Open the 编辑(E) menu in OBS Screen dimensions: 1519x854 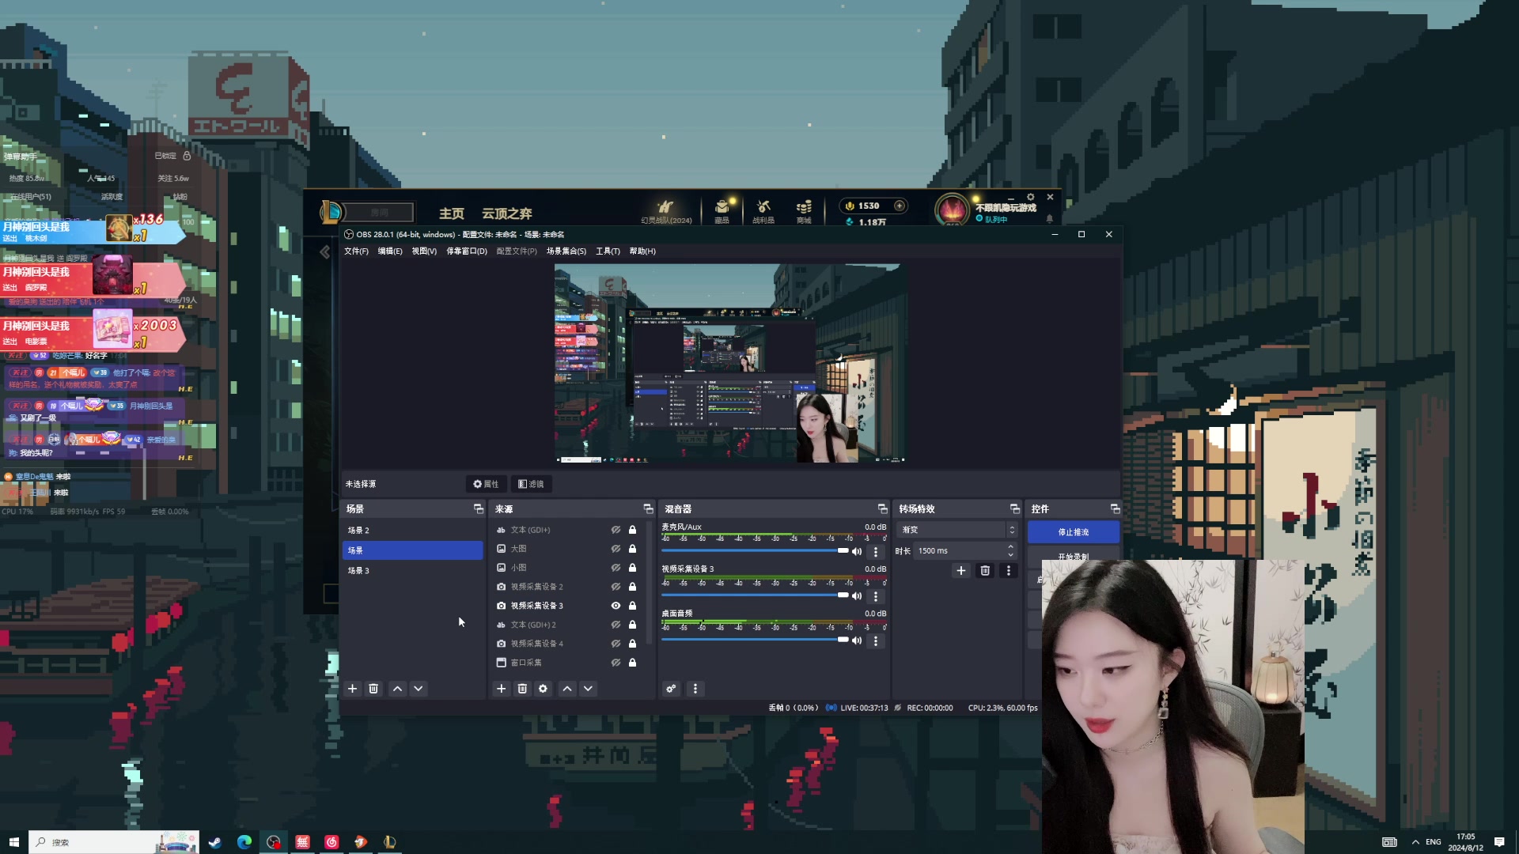(390, 251)
